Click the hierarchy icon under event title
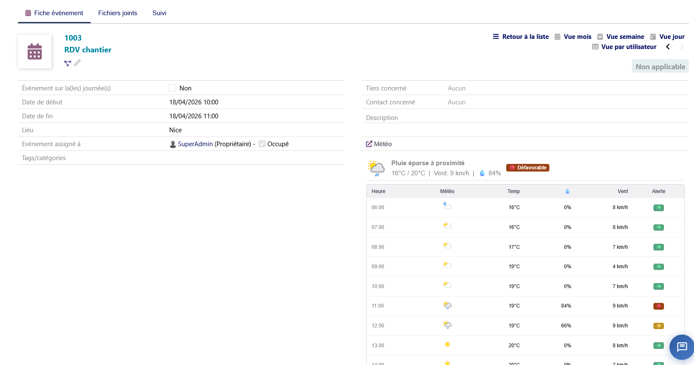 click(x=68, y=63)
